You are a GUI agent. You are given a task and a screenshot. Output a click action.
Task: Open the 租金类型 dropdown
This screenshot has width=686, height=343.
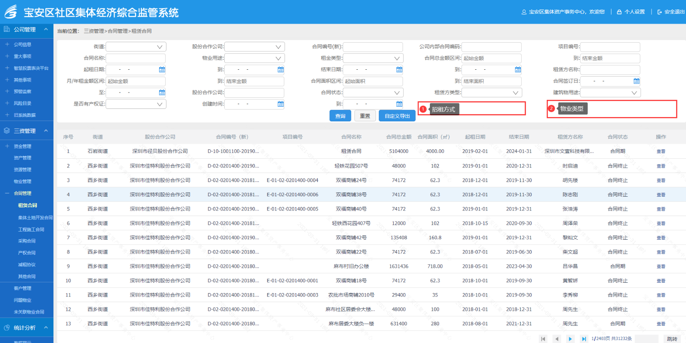pyautogui.click(x=373, y=58)
